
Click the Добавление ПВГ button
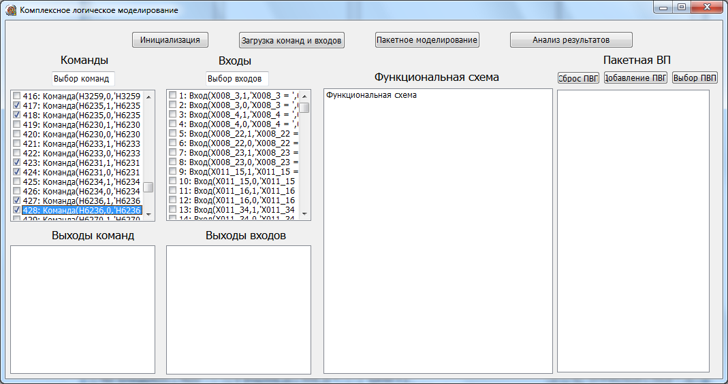coord(635,77)
